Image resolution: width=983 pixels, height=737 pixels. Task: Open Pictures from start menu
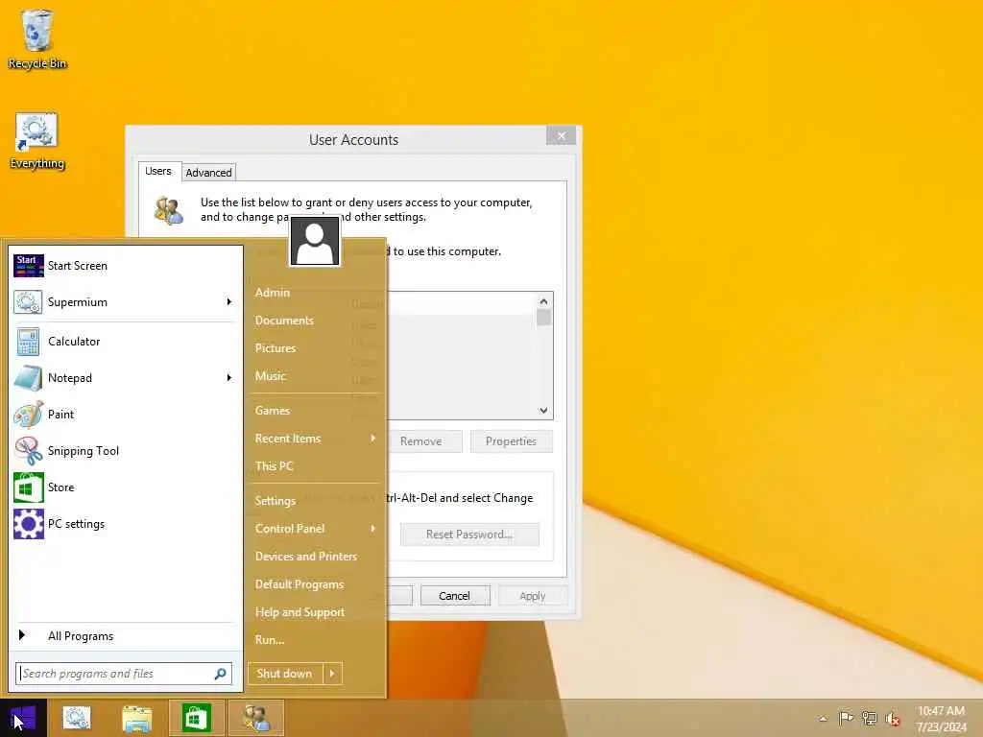276,347
